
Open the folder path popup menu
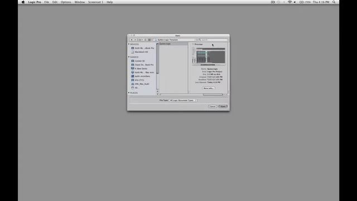[175, 40]
